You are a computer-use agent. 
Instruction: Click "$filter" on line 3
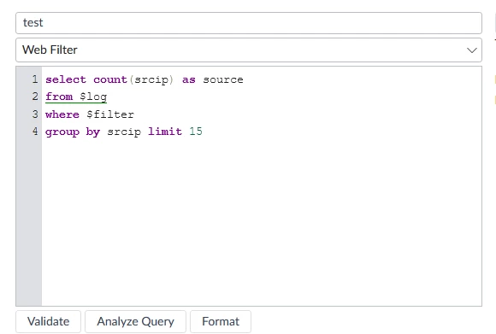110,114
